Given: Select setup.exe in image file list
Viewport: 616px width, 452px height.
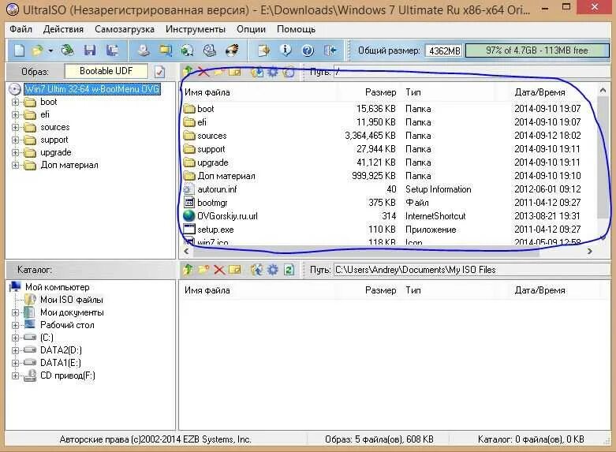Looking at the screenshot, I should click(x=215, y=230).
